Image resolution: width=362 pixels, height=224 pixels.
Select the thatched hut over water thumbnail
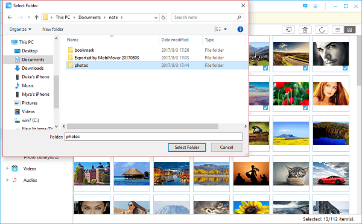click(132, 173)
